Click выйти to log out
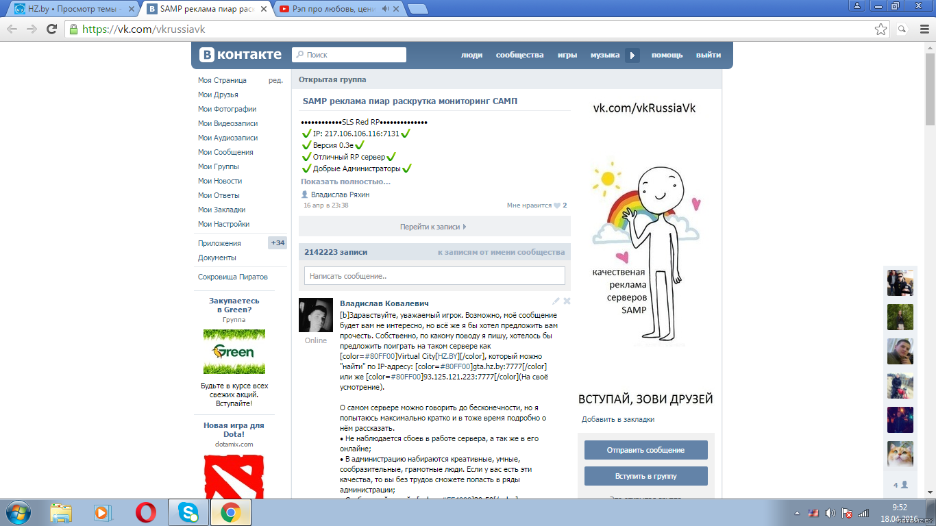 click(x=709, y=55)
